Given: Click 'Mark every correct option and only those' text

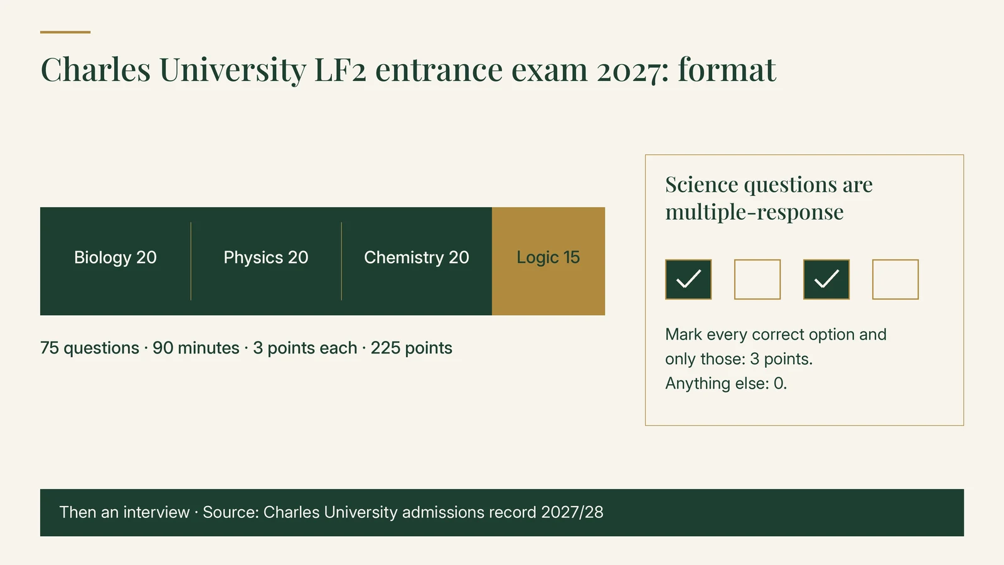Looking at the screenshot, I should point(776,347).
